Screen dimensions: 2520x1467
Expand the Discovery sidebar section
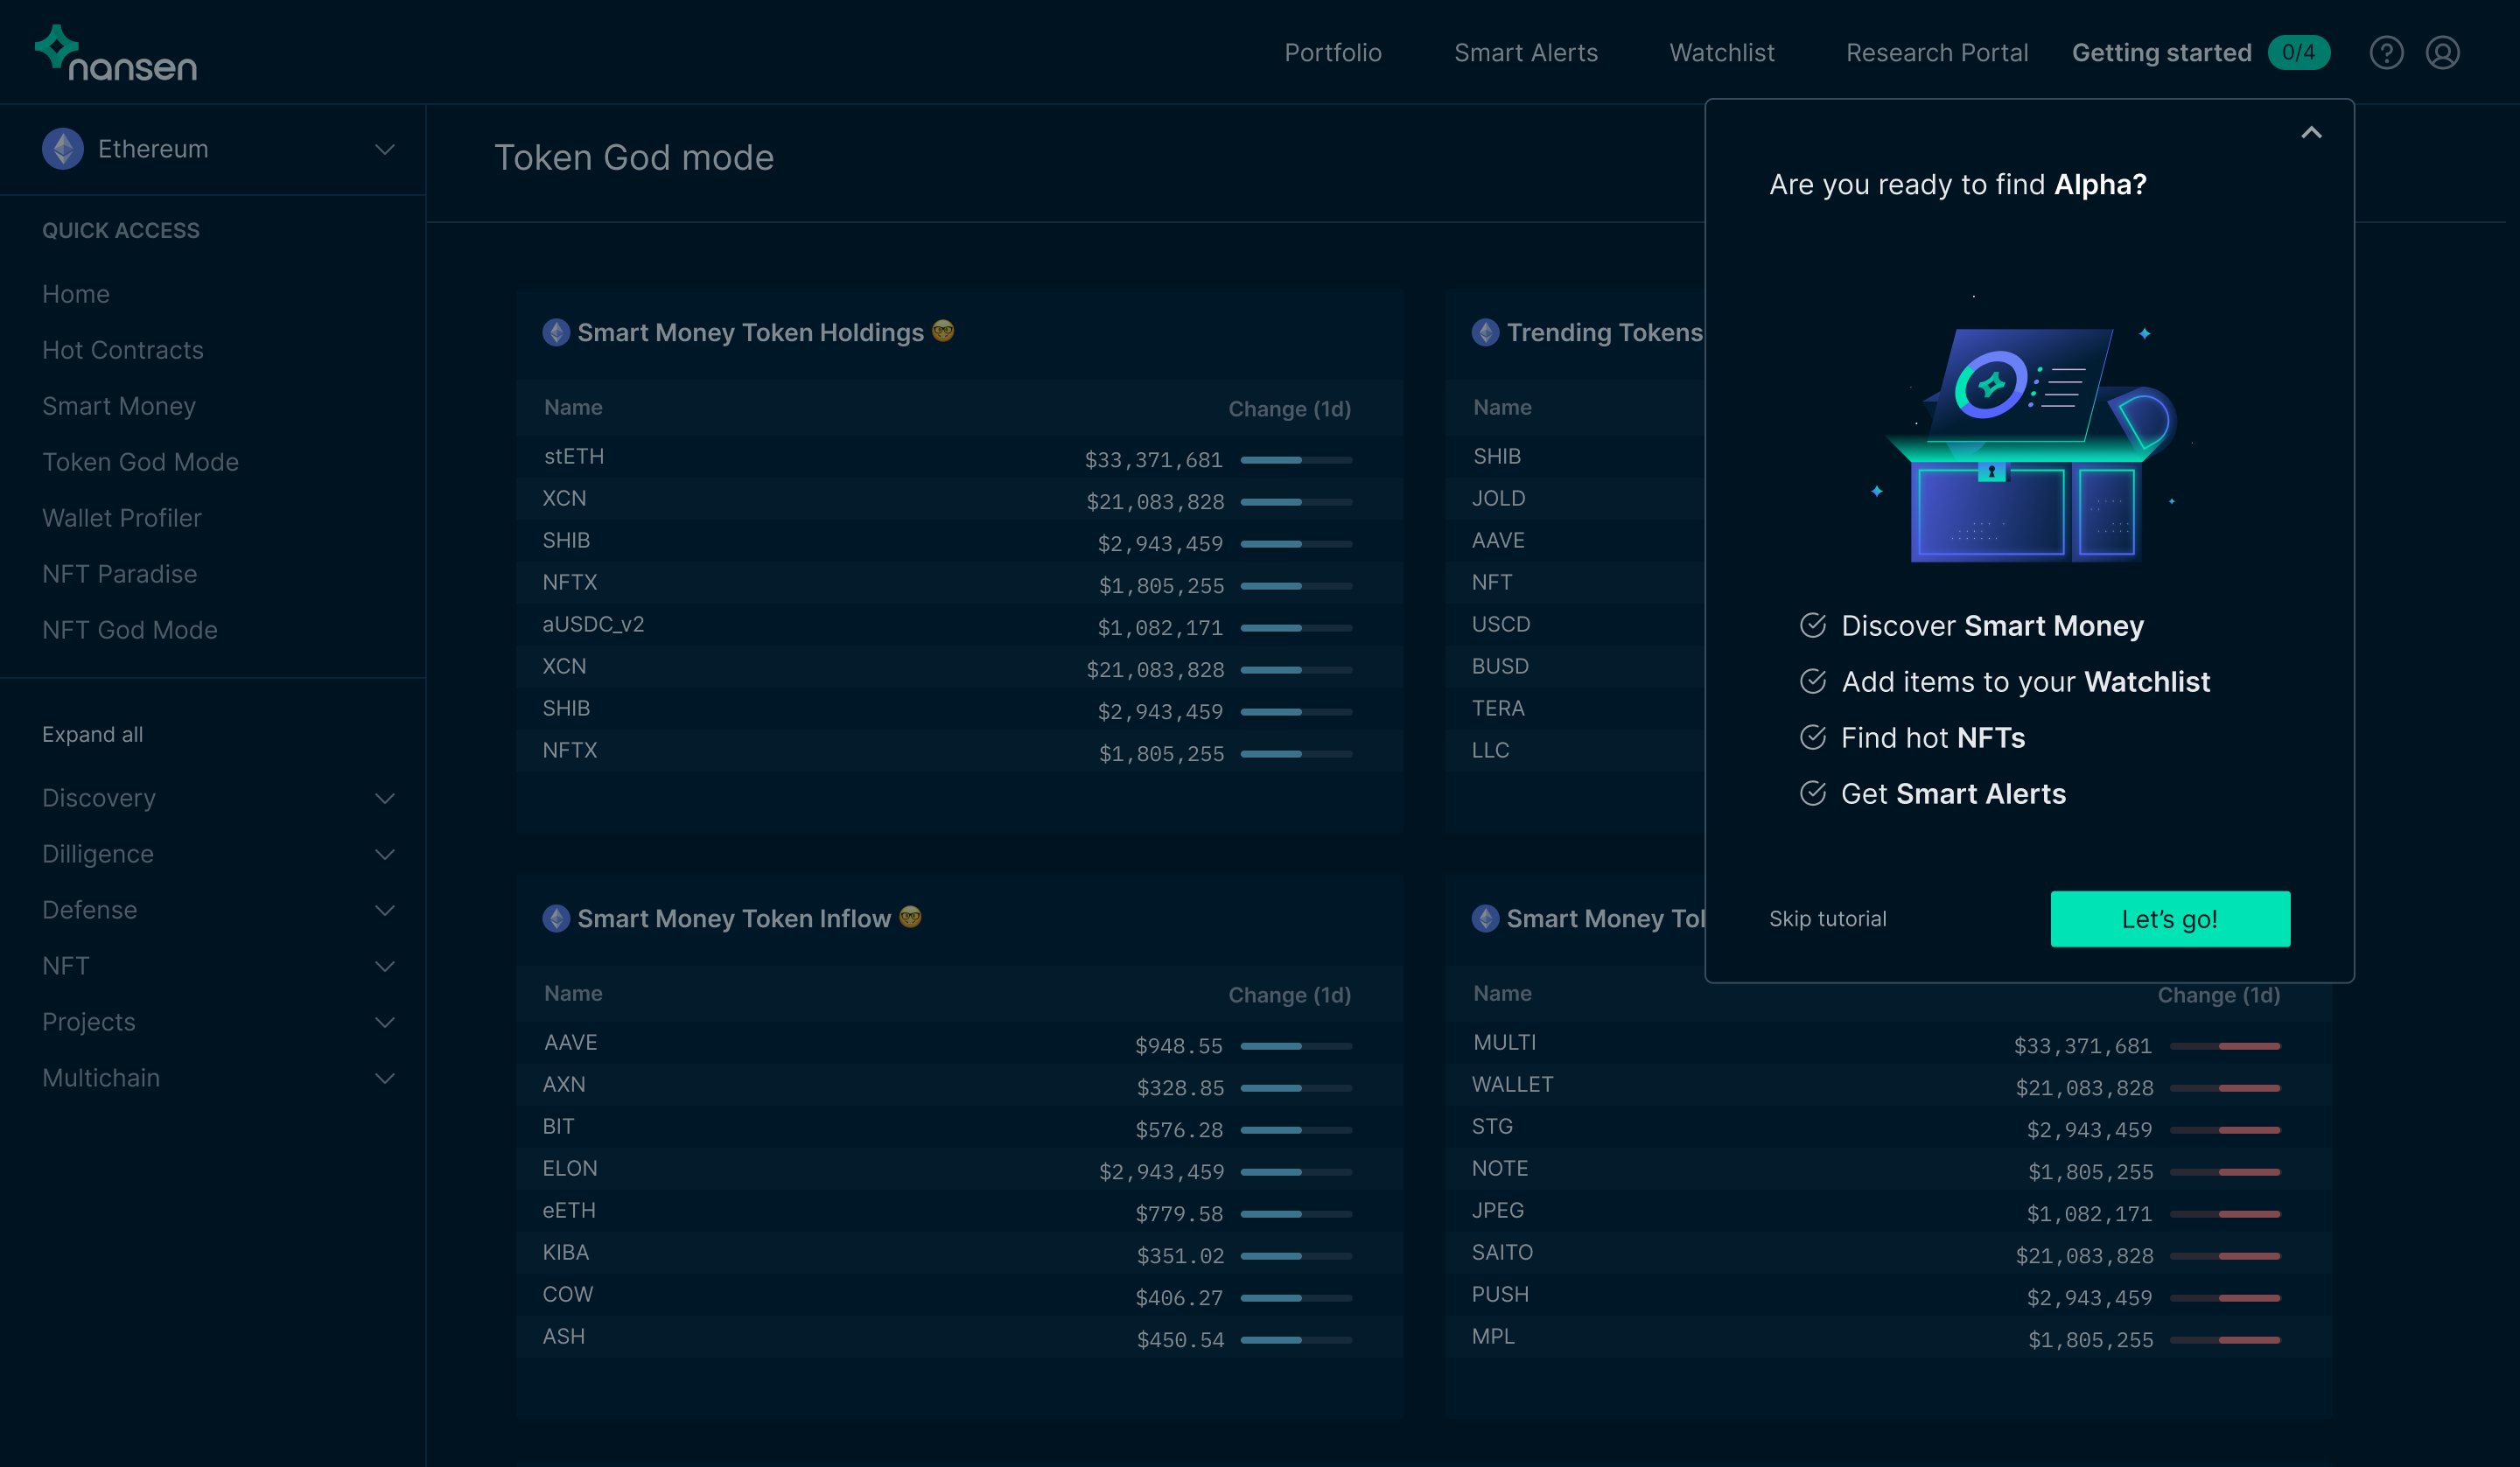click(384, 798)
